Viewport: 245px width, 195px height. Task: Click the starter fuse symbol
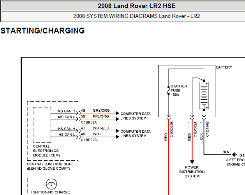169,91
